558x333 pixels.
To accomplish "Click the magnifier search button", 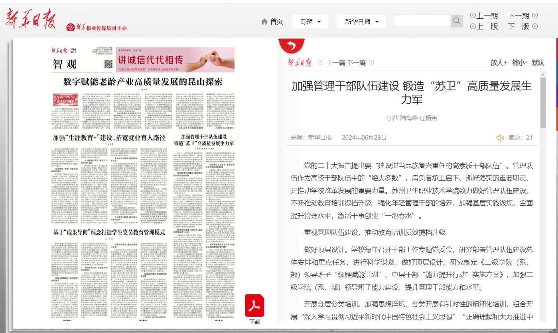I will (x=457, y=21).
